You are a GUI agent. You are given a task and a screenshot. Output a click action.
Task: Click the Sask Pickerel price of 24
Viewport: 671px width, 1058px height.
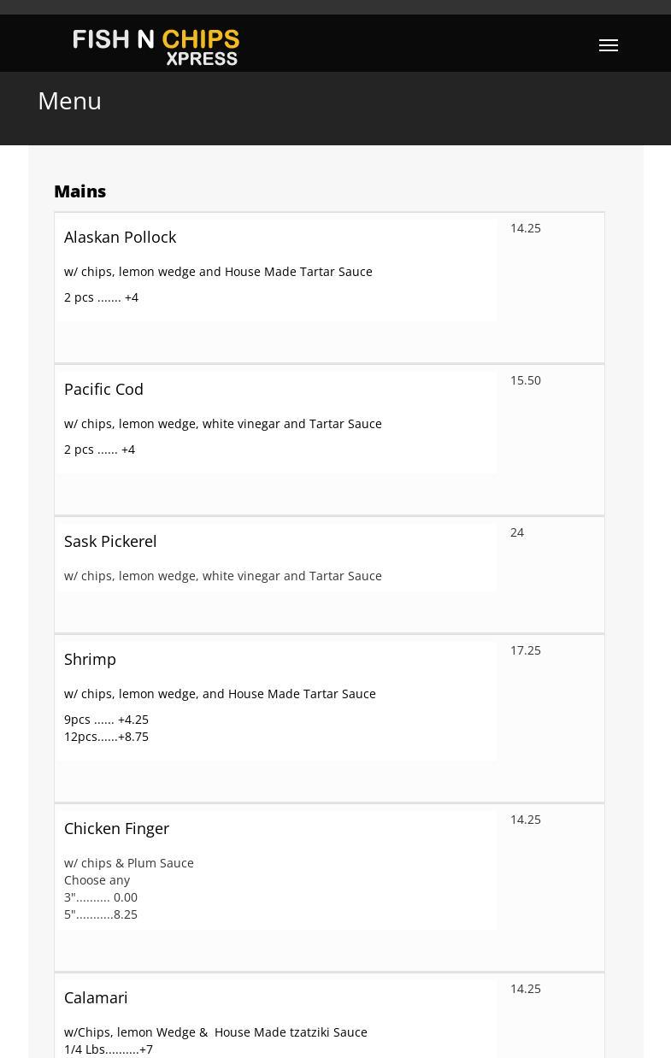pyautogui.click(x=517, y=532)
